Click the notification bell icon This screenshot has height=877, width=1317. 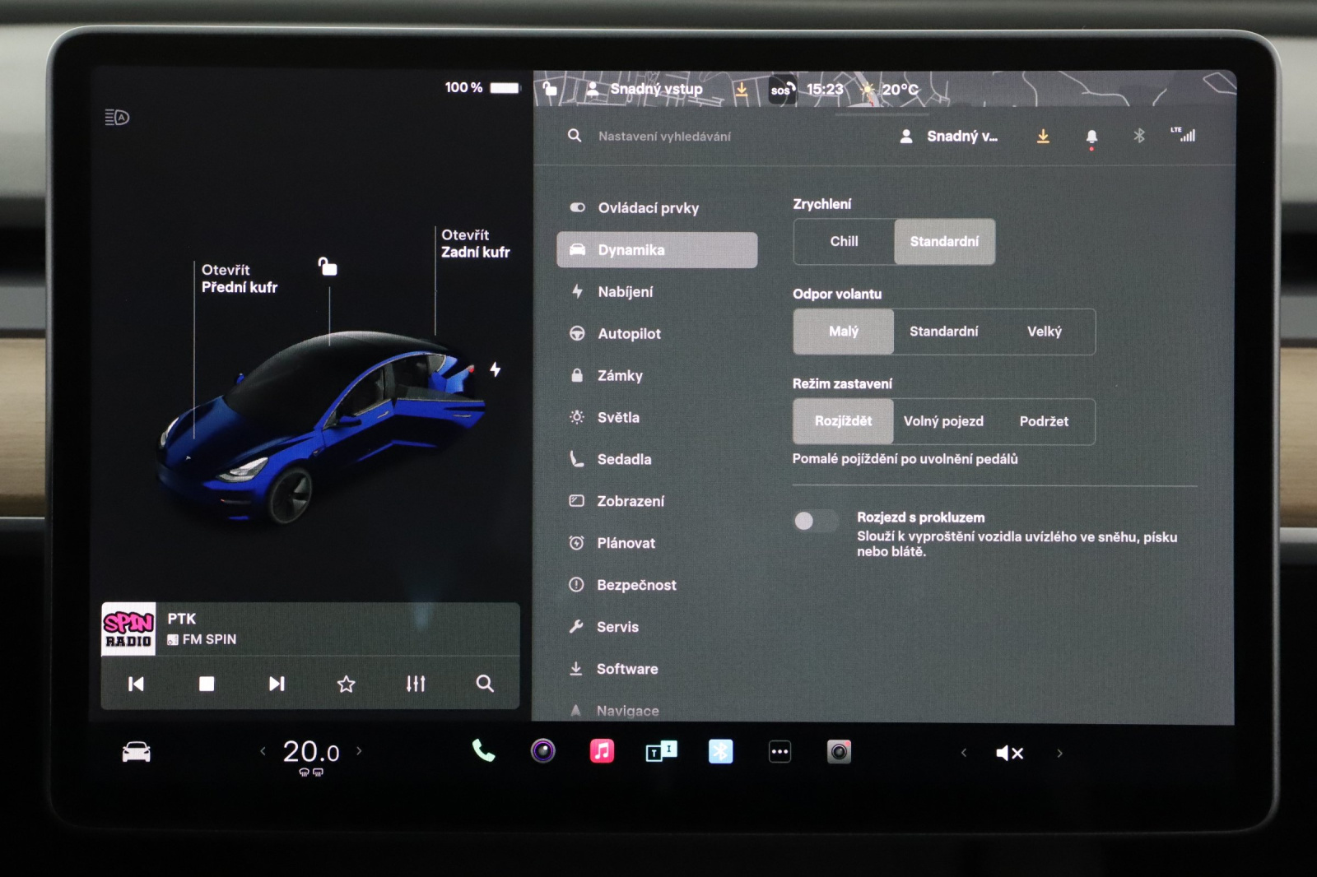click(1091, 137)
